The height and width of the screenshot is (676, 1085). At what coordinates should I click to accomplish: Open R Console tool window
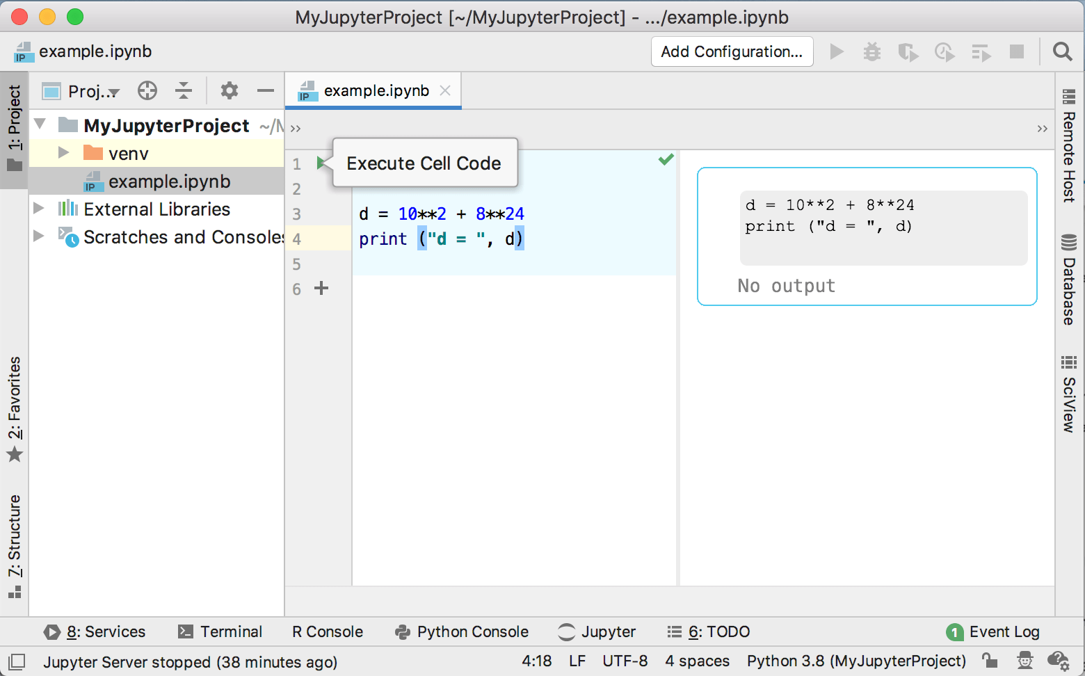(x=328, y=631)
